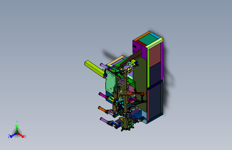Image resolution: width=232 pixels, height=150 pixels.
Task: Select the light green mounting plate
Action: 110,81
